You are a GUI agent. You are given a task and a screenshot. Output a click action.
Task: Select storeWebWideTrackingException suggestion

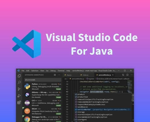click(103, 117)
